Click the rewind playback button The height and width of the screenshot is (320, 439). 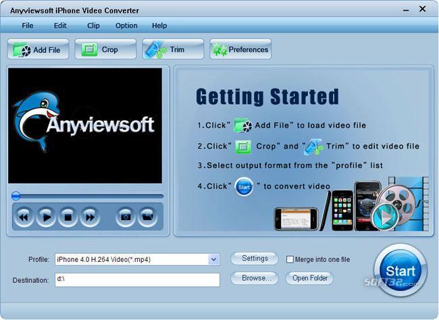click(24, 217)
